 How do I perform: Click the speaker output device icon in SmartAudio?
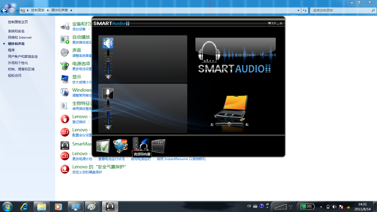click(x=108, y=43)
